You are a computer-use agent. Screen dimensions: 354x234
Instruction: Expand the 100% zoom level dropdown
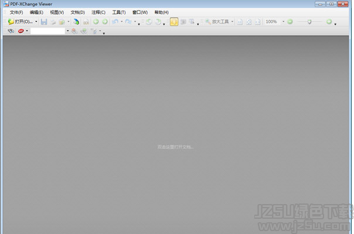coord(283,22)
